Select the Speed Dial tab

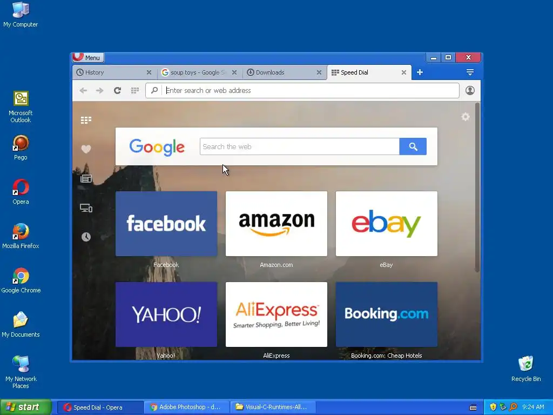[x=369, y=72]
